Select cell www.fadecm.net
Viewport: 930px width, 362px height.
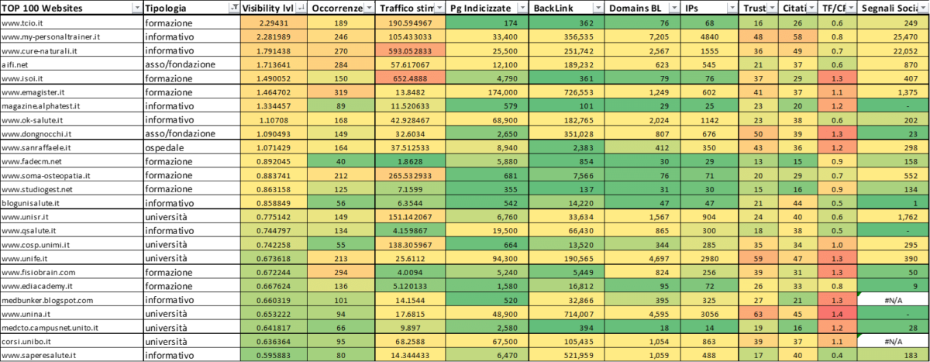coord(71,162)
